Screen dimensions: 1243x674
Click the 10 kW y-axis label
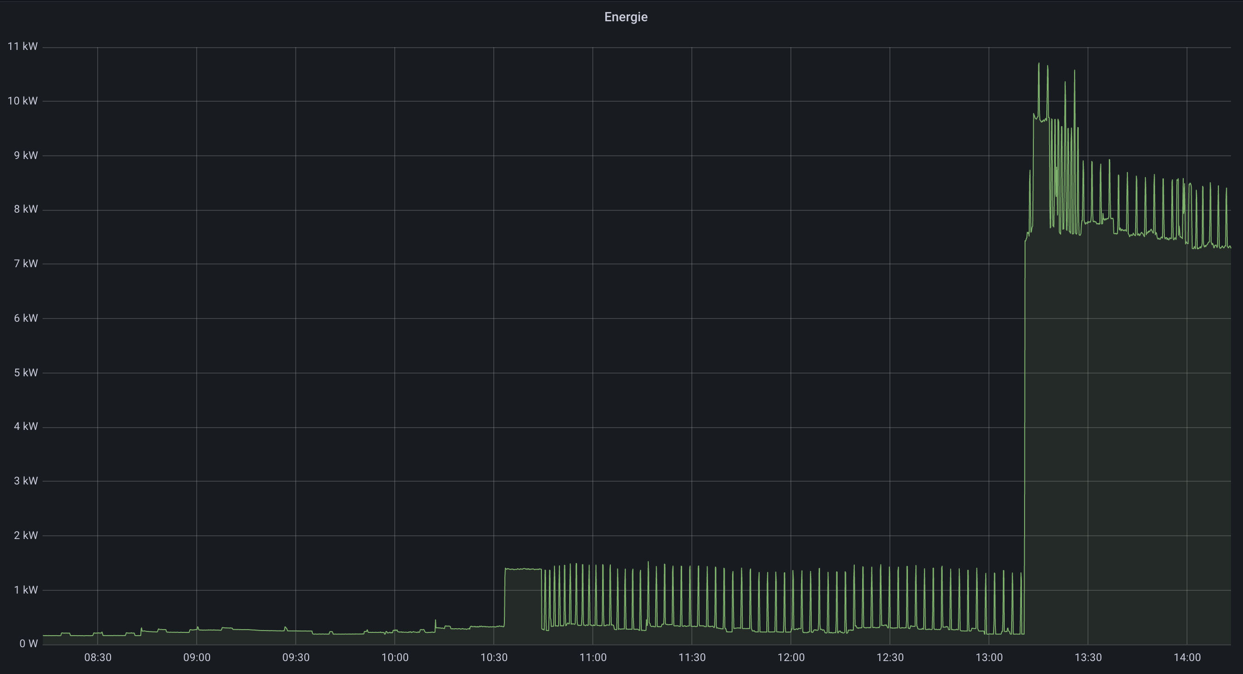click(22, 101)
